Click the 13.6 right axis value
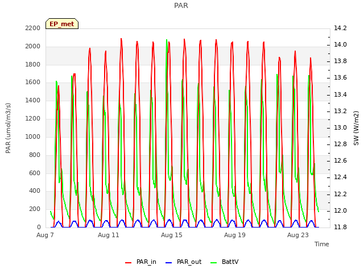Image resolution: width=364 pixels, height=273 pixels. pyautogui.click(x=340, y=77)
